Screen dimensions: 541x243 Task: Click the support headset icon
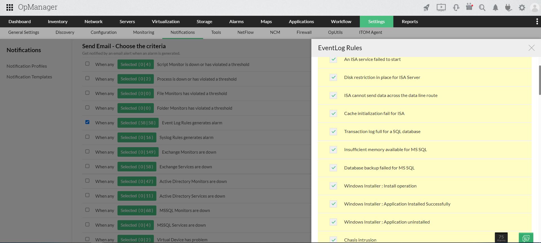pyautogui.click(x=456, y=8)
